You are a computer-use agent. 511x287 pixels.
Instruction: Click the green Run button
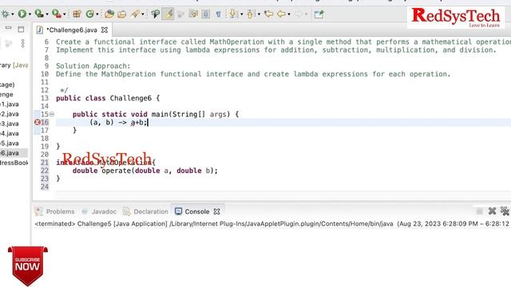point(22,14)
